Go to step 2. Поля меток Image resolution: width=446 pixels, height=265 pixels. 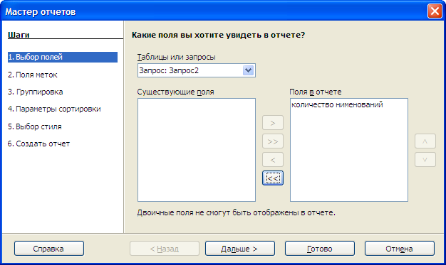[33, 75]
